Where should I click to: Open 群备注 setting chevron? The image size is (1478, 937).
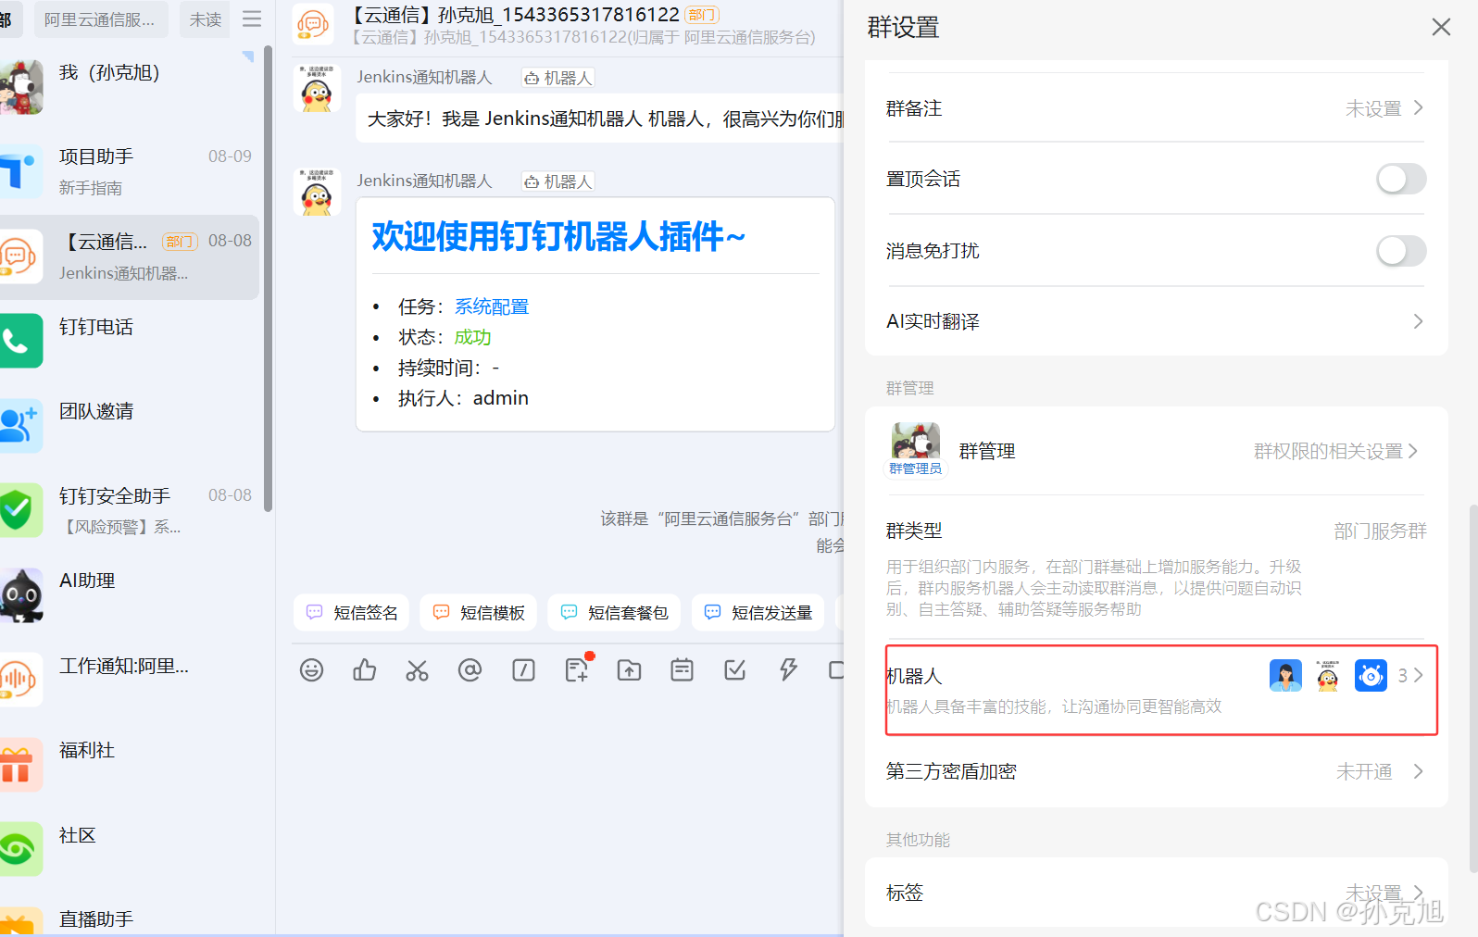(1418, 108)
